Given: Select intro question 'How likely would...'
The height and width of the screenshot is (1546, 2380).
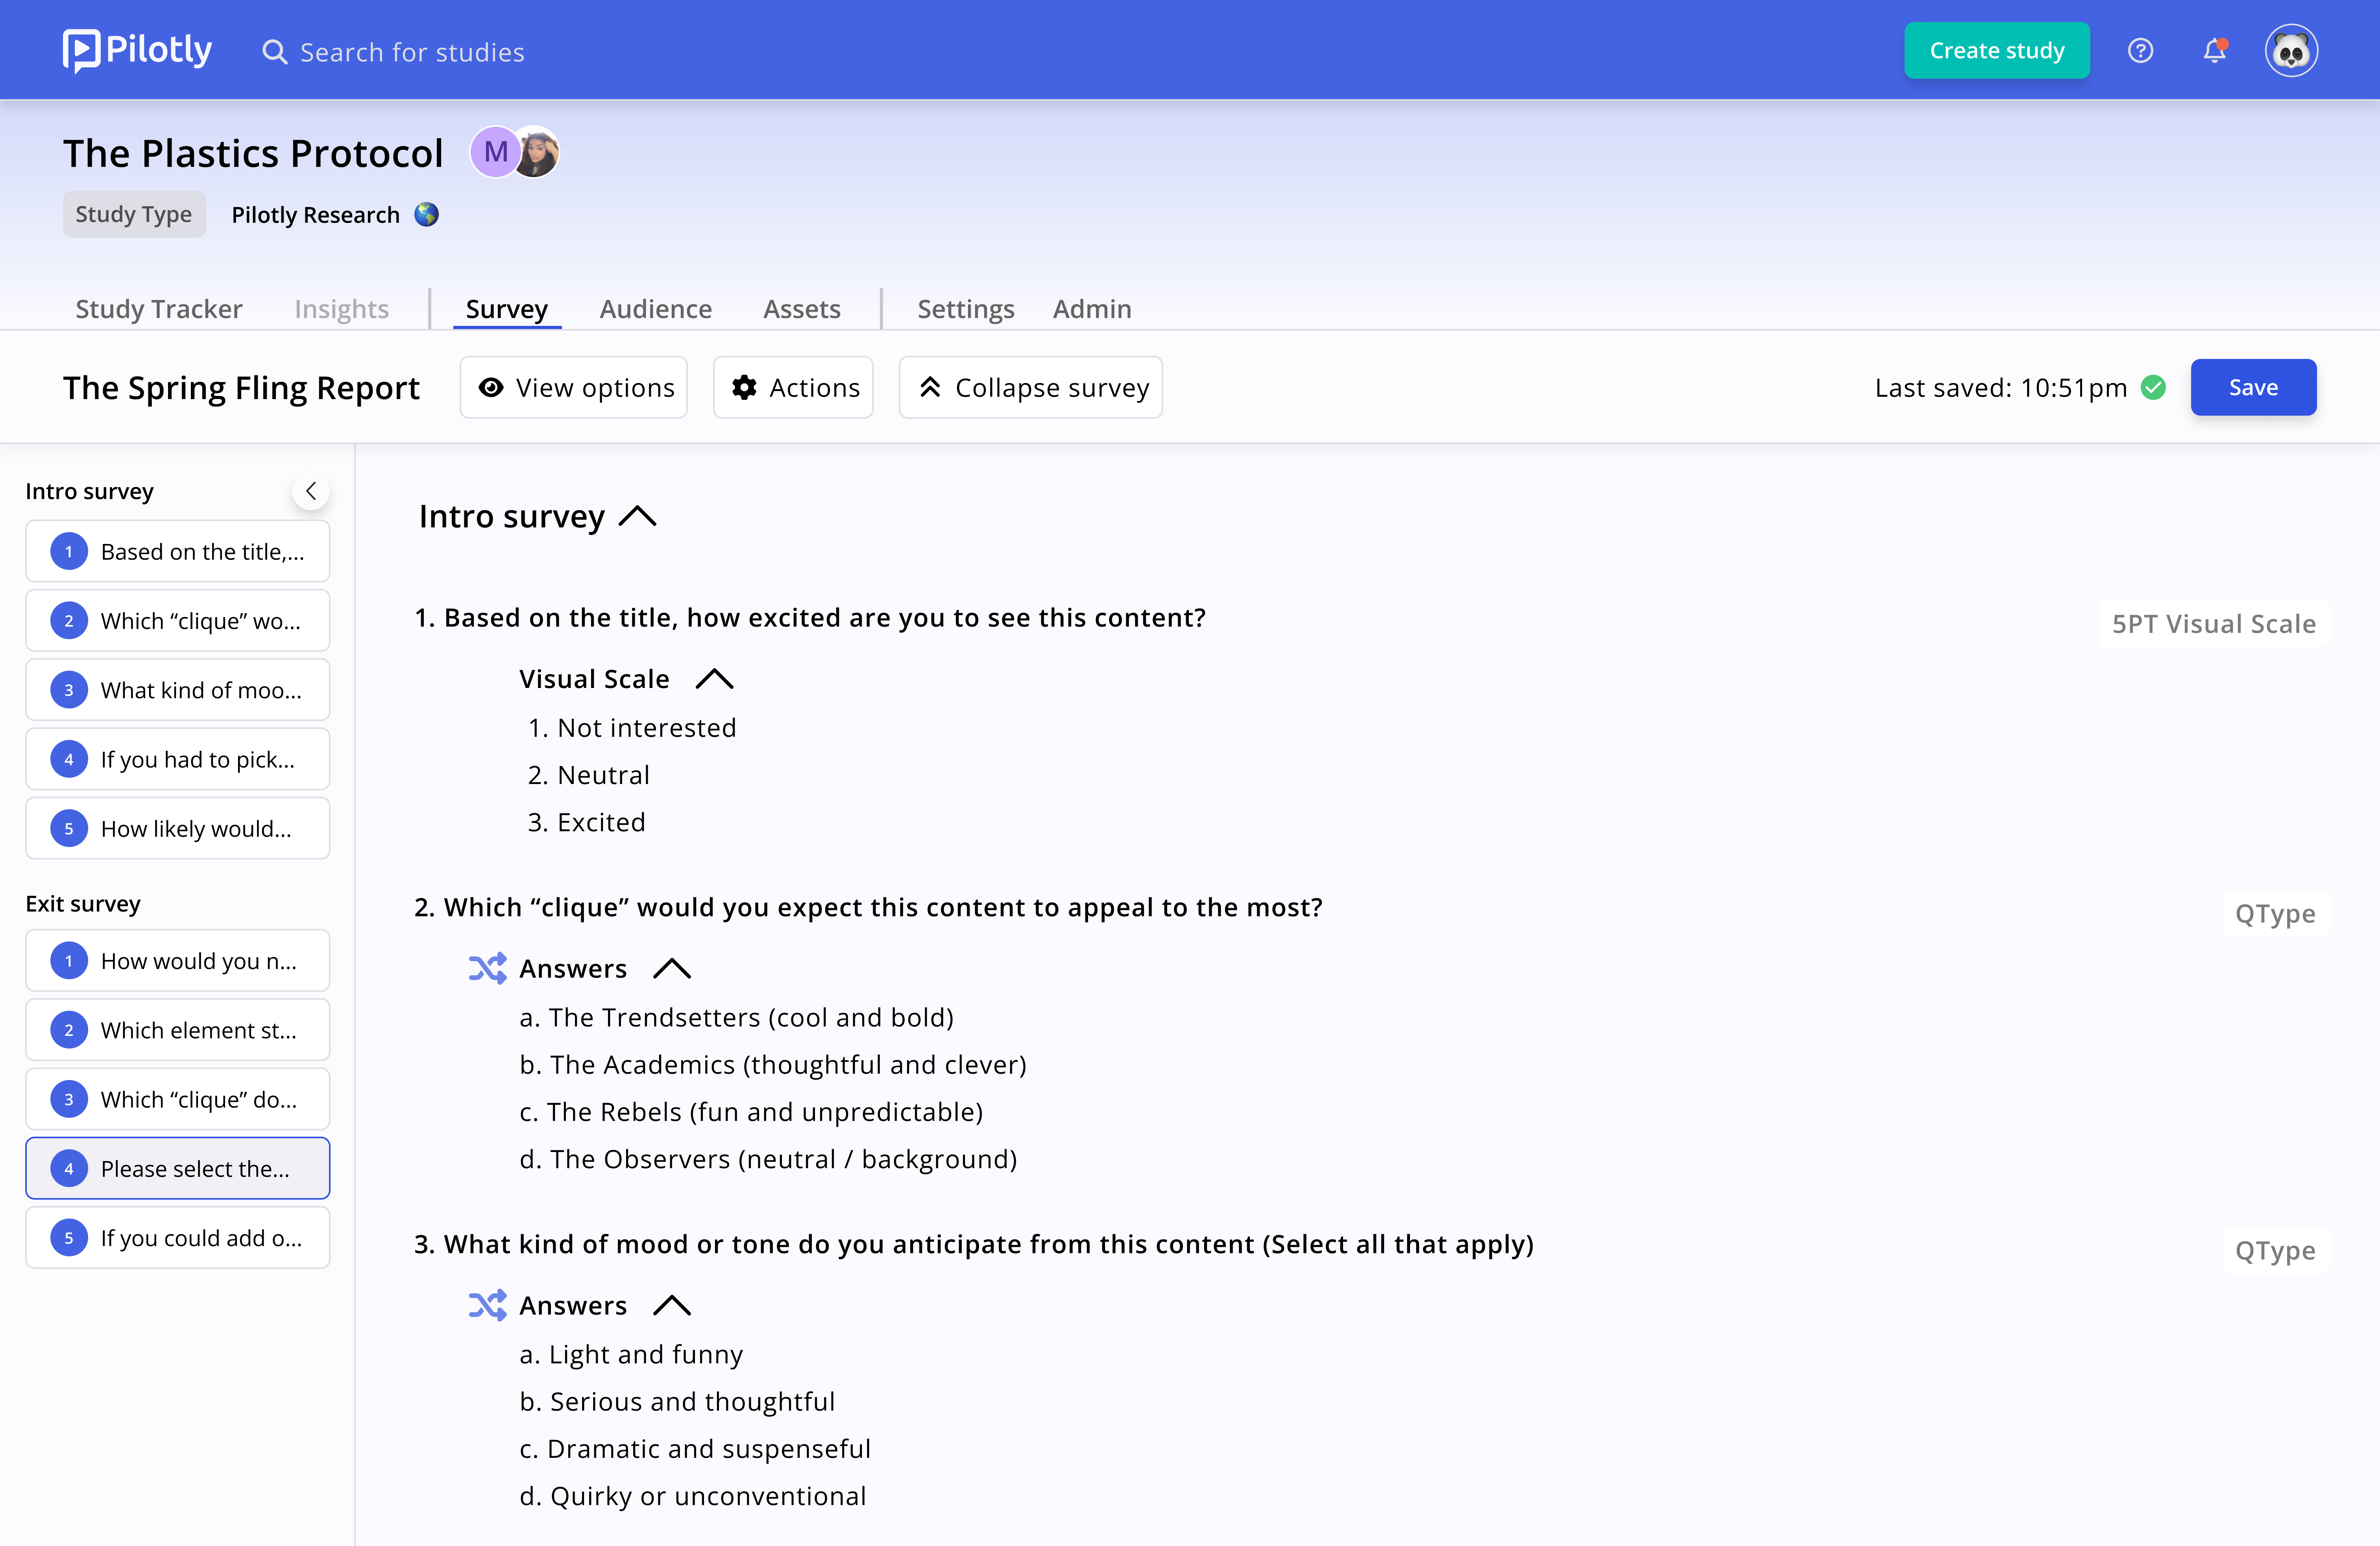Looking at the screenshot, I should pyautogui.click(x=178, y=828).
